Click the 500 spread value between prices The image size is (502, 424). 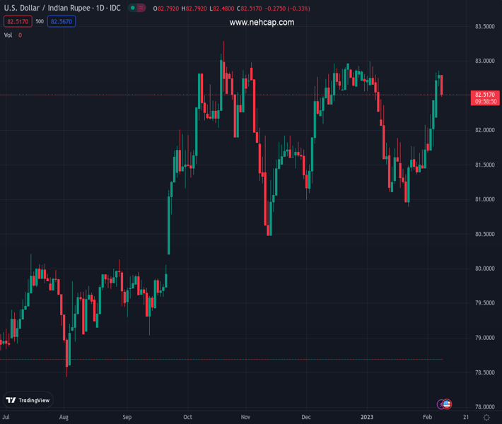point(40,22)
